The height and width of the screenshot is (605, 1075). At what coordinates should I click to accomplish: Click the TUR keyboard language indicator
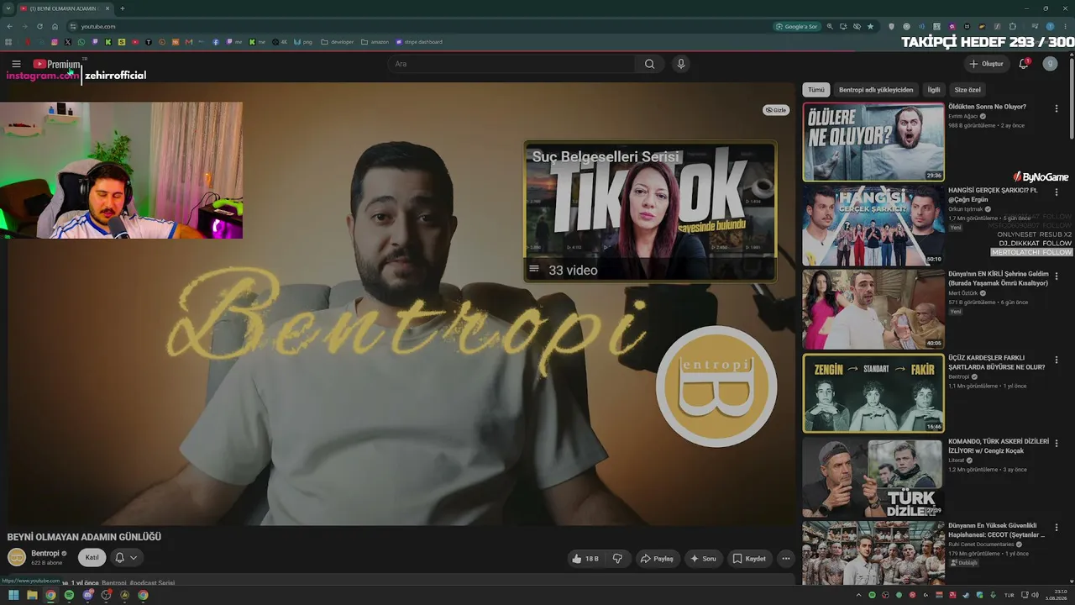(x=1009, y=595)
